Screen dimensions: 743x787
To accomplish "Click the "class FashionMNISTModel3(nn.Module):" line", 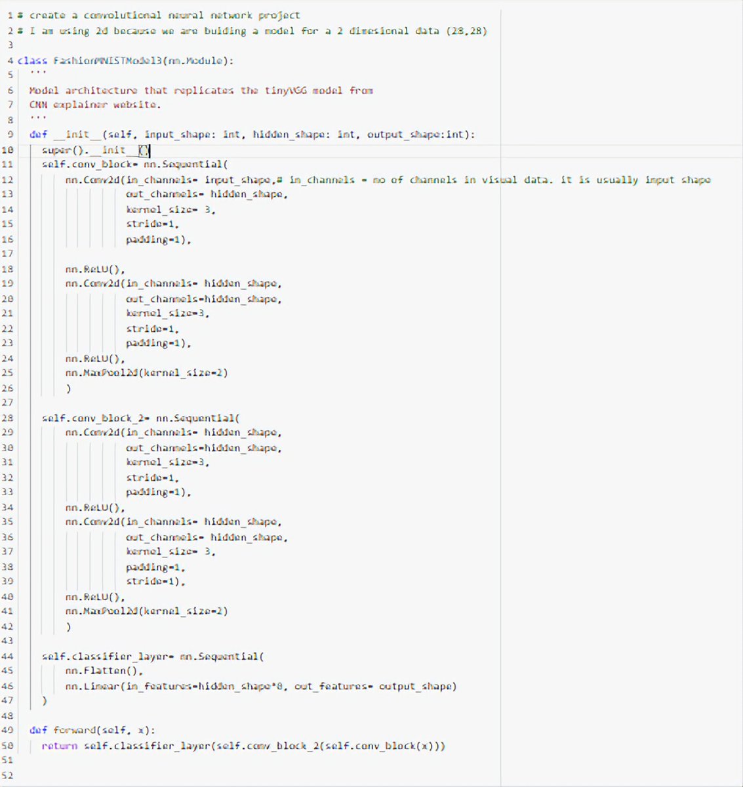I will pyautogui.click(x=125, y=60).
